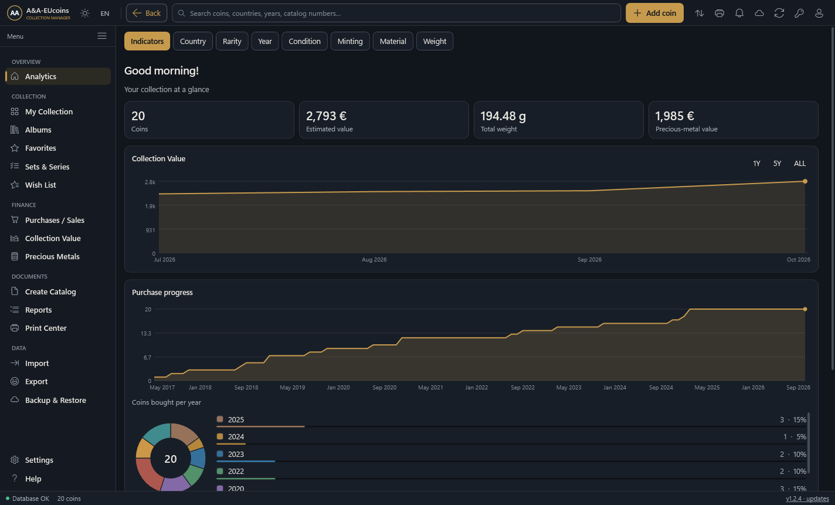
Task: Open Print Center from the sidebar
Action: tap(57, 328)
